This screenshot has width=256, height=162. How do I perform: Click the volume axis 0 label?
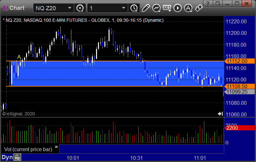tap(227, 143)
